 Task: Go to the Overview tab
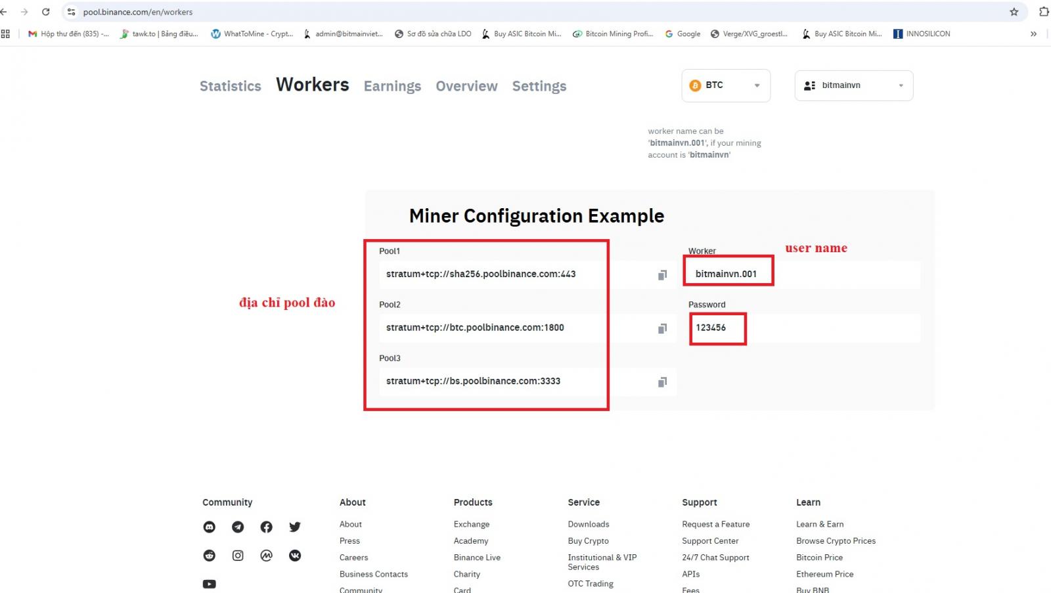(466, 86)
